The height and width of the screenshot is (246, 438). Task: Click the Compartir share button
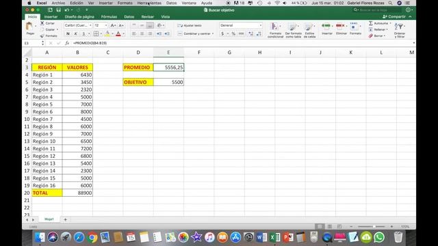394,16
